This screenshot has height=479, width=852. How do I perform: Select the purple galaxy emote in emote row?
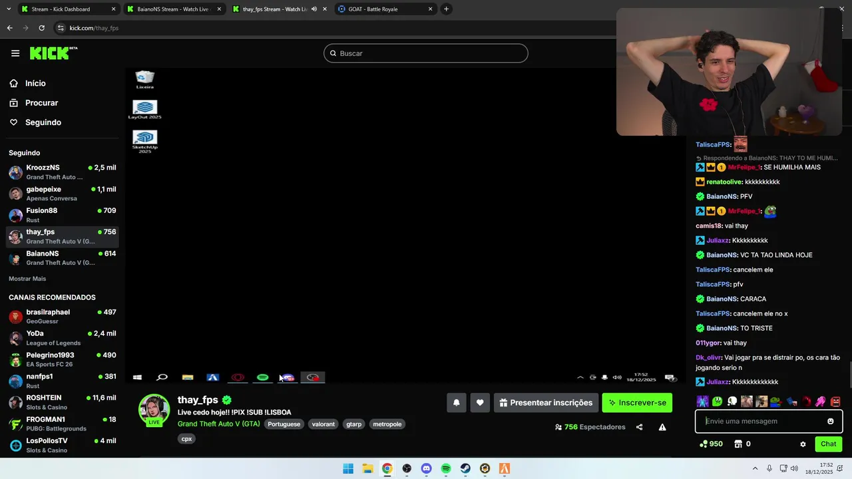pos(702,401)
